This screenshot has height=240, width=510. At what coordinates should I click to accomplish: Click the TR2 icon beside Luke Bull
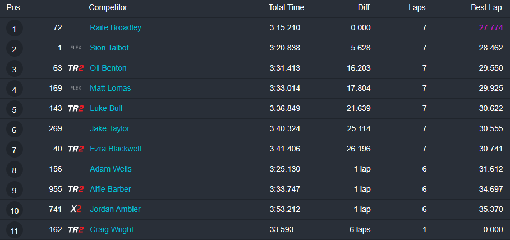[x=76, y=108]
